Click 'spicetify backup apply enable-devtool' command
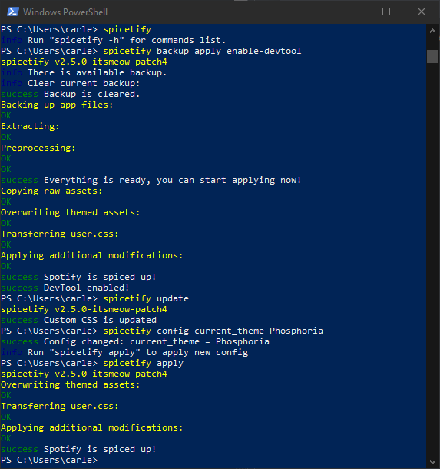The width and height of the screenshot is (440, 469). (202, 51)
